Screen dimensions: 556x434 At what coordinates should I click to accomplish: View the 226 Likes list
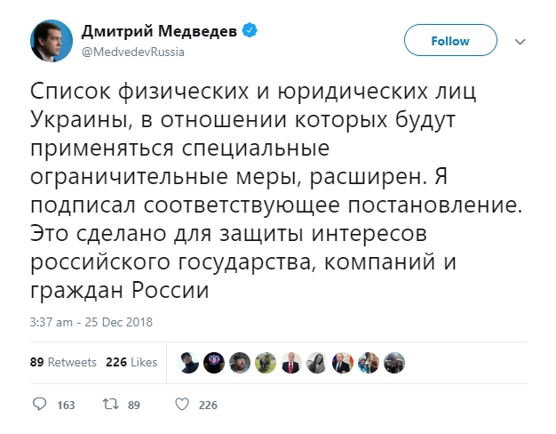tap(131, 362)
